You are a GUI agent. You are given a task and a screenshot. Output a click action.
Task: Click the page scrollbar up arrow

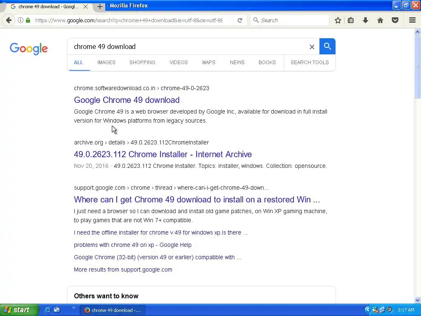[x=418, y=32]
